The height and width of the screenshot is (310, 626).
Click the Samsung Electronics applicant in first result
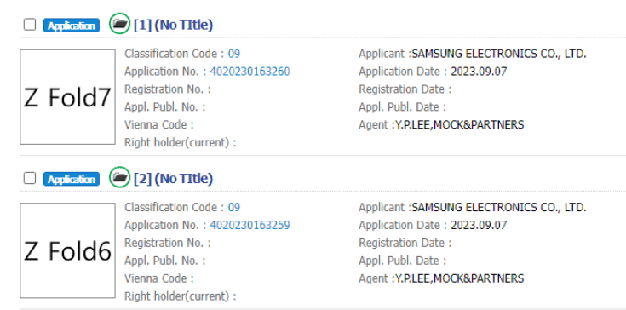[x=499, y=54]
